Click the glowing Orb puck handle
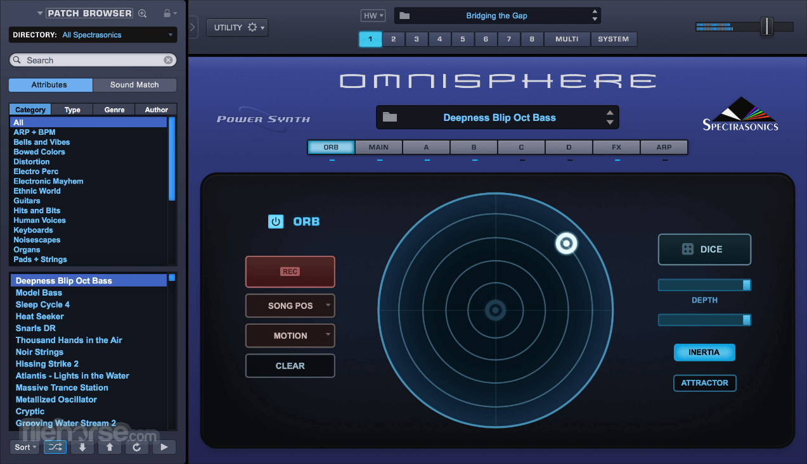Screen dimensions: 807x464 click(566, 243)
